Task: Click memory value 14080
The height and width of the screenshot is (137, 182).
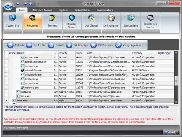Action: click(x=80, y=62)
